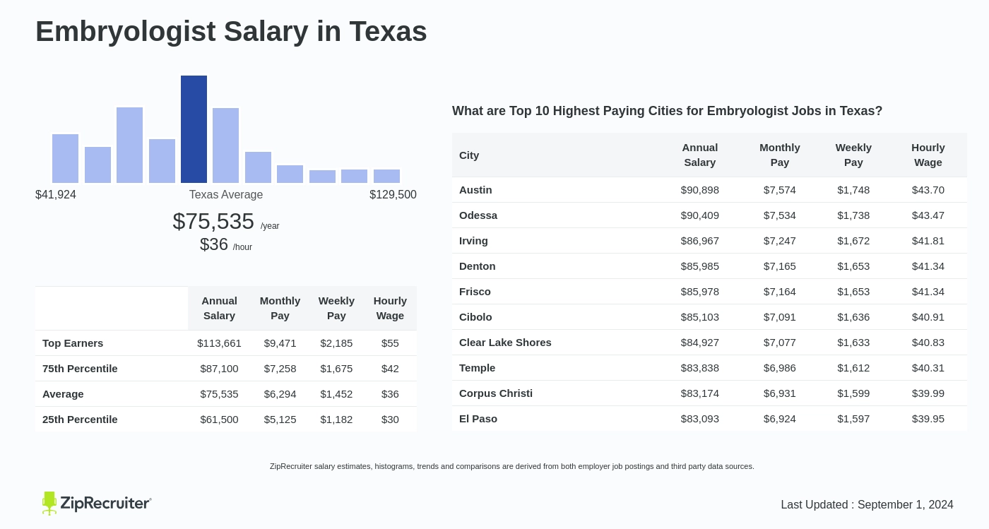This screenshot has width=989, height=529.
Task: Click the $1,182 weekly pay cell
Action: pyautogui.click(x=336, y=420)
